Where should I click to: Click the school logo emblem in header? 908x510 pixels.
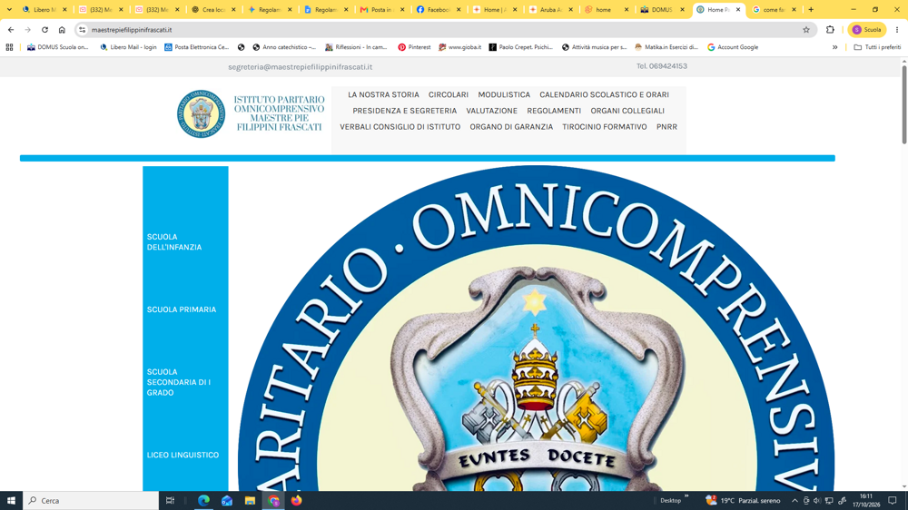coord(201,113)
